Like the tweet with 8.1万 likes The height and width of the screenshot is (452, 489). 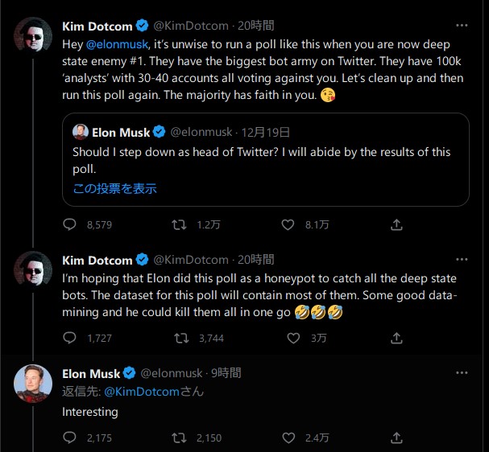point(288,225)
